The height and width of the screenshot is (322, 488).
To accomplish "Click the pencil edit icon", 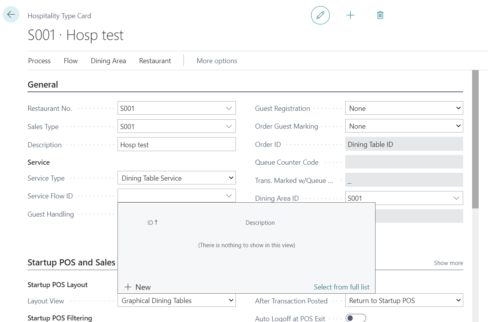I will point(320,15).
